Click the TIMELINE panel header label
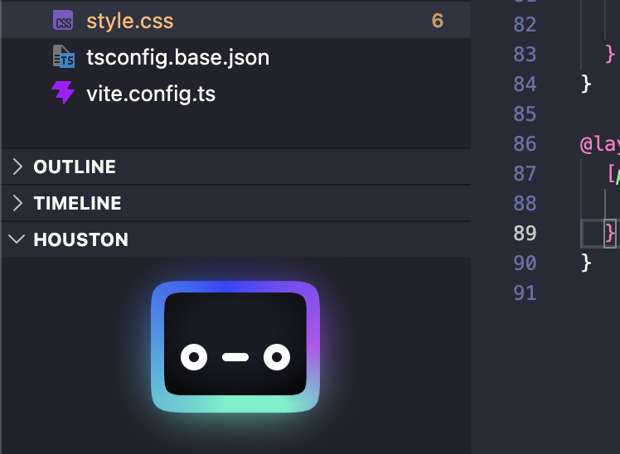620x454 pixels. point(78,203)
